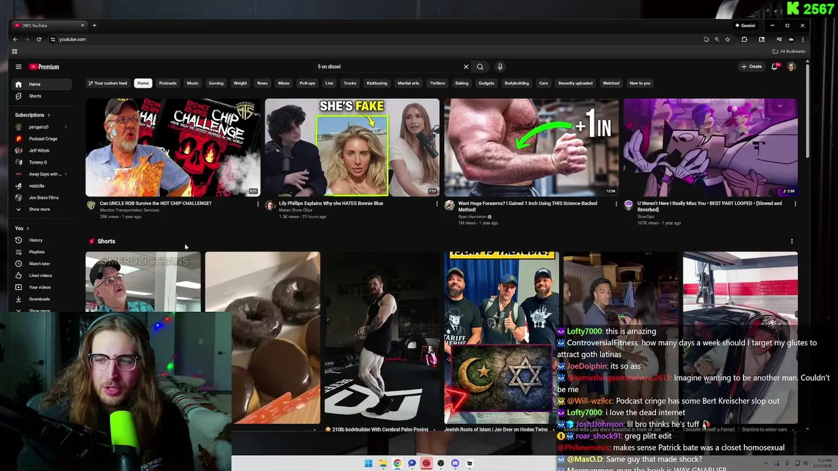This screenshot has width=838, height=471.
Task: Expand the You section arrow
Action: [x=27, y=228]
